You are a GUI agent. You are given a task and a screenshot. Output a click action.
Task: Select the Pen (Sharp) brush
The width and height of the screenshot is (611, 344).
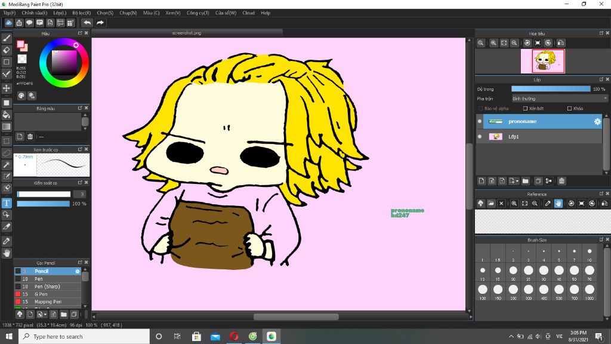[x=48, y=286]
